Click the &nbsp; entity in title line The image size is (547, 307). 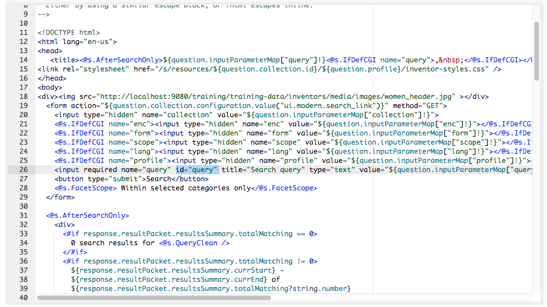coord(451,60)
